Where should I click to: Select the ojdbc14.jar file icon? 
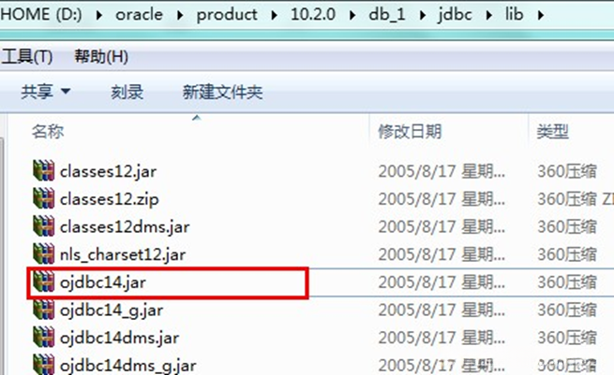click(x=43, y=281)
